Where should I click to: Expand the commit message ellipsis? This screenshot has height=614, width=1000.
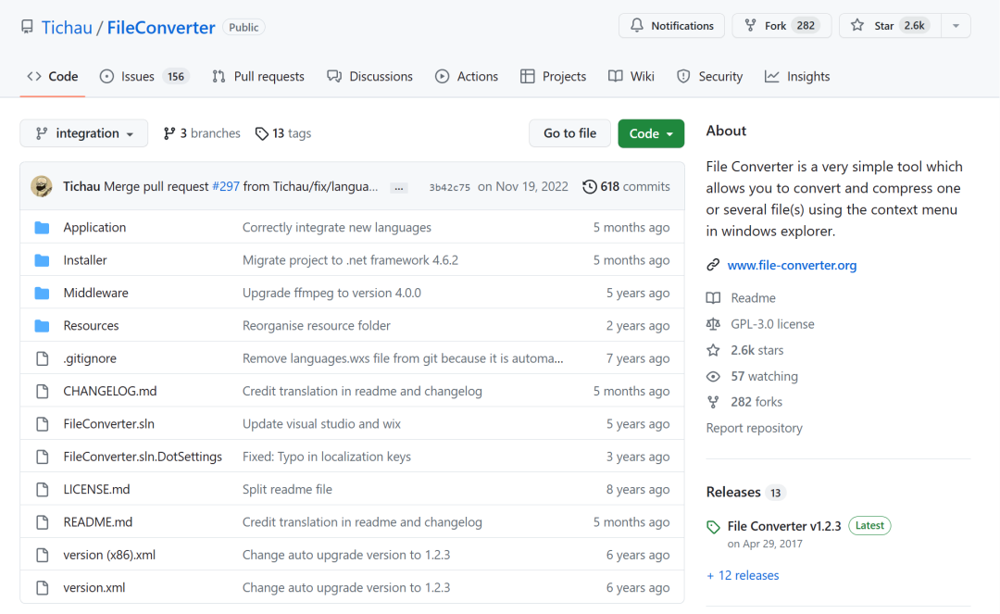399,187
